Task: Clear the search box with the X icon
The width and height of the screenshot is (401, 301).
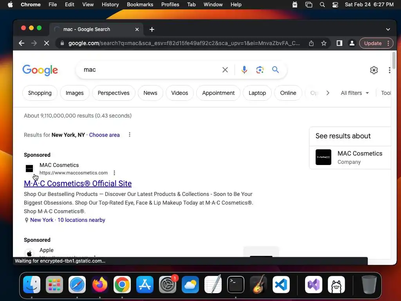Action: [225, 70]
